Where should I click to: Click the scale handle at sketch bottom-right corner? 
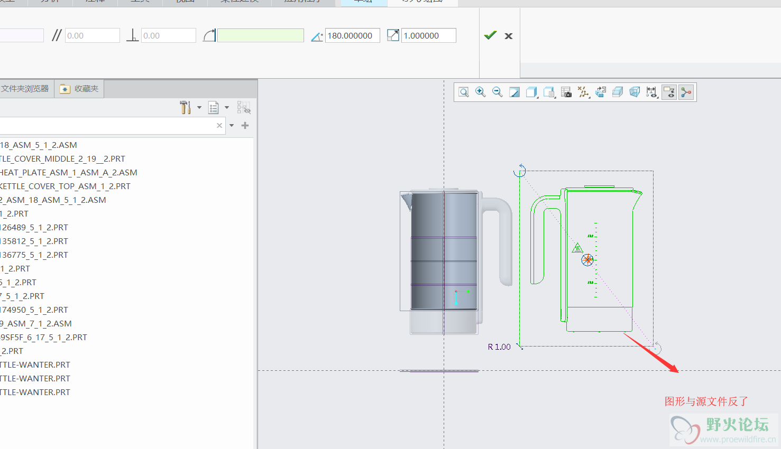tap(656, 348)
